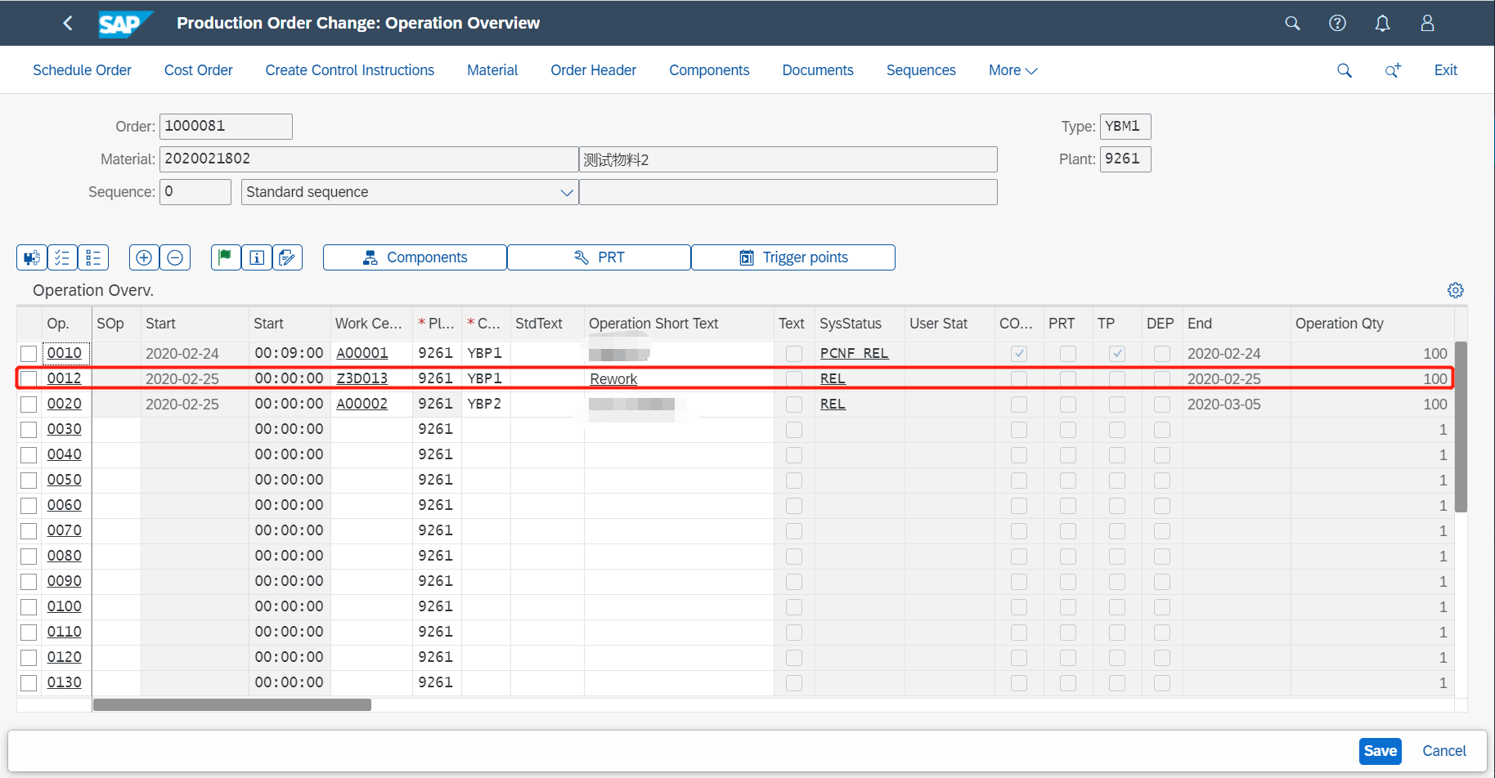
Task: Click the Find Next magnifier-plus icon
Action: [x=1393, y=70]
